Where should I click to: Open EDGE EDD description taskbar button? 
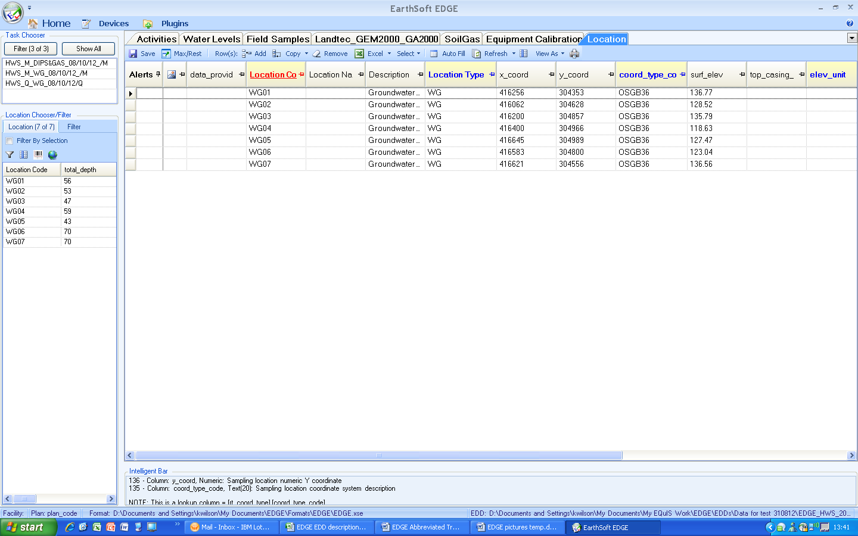pyautogui.click(x=327, y=527)
